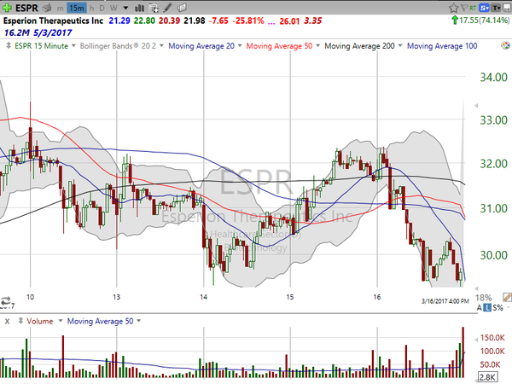The width and height of the screenshot is (512, 384).
Task: Open the T dropdown button
Action: pos(497,8)
